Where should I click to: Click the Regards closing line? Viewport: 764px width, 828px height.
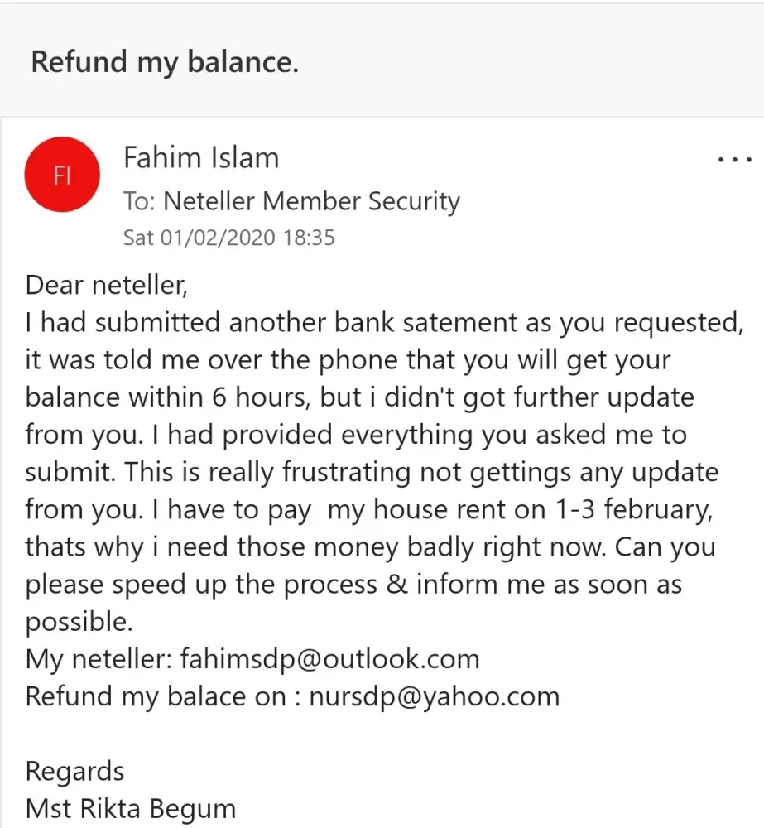75,772
